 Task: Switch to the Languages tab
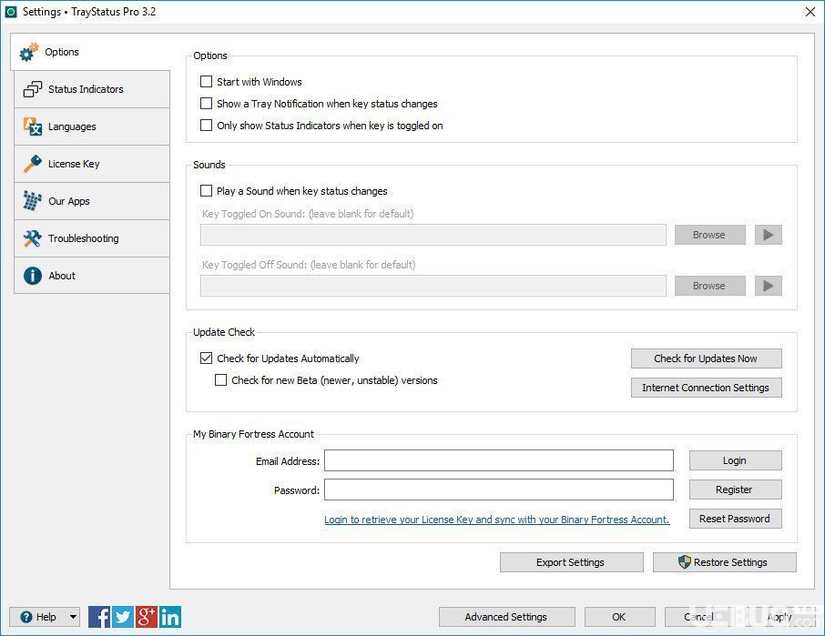(92, 126)
